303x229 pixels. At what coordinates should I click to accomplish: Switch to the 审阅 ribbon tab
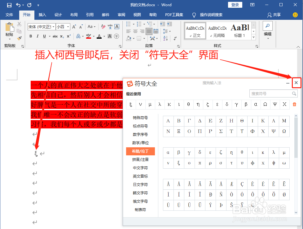pos(121,15)
